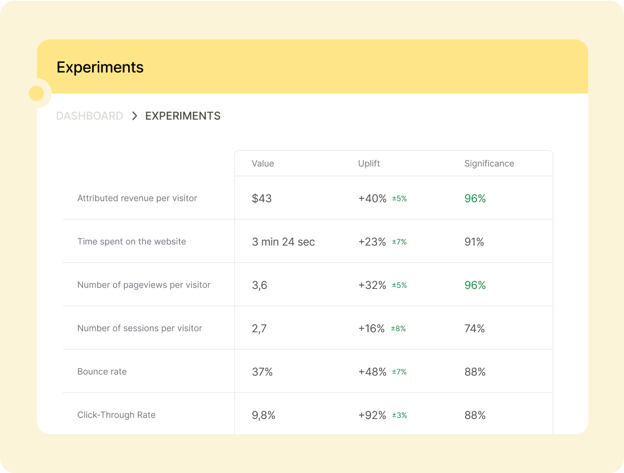Click the Bounce rate metric label
This screenshot has height=473, width=624.
102,372
